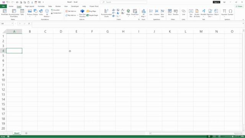
Task: Switch to Page Break Preview in status bar
Action: coord(219,136)
